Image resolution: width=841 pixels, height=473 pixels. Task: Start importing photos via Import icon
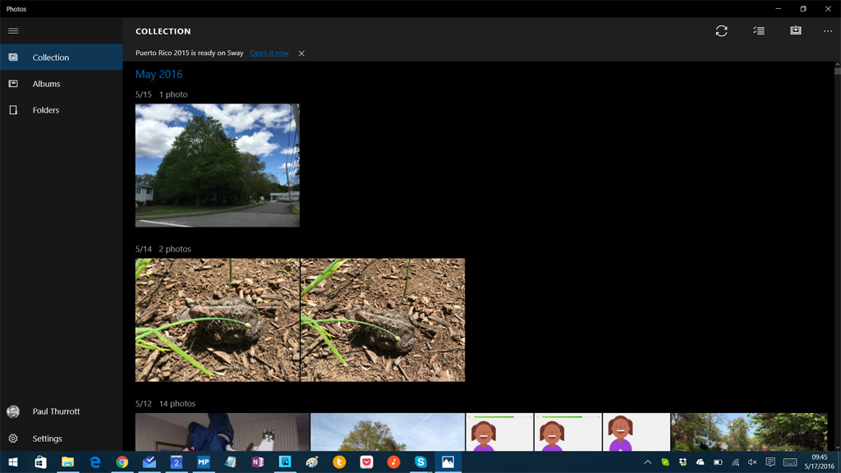pos(795,30)
